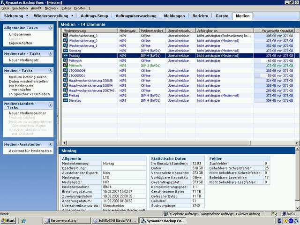Click the 65 GB capacity bar for Mittwoch
The height and width of the screenshot is (225, 300).
coord(274,60)
